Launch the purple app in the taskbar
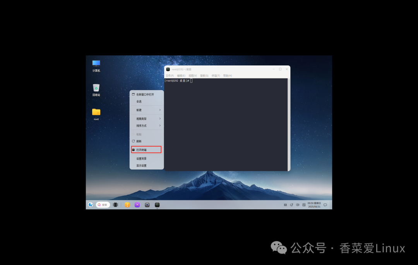The width and height of the screenshot is (418, 265). 137,205
